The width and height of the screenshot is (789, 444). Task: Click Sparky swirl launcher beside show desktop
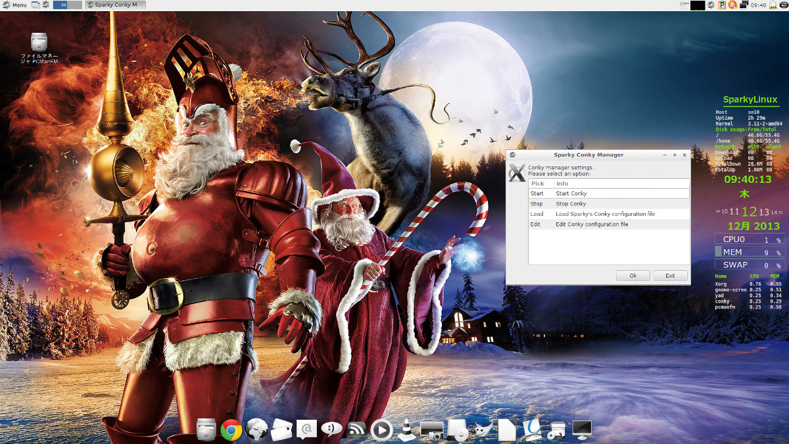pyautogui.click(x=46, y=5)
